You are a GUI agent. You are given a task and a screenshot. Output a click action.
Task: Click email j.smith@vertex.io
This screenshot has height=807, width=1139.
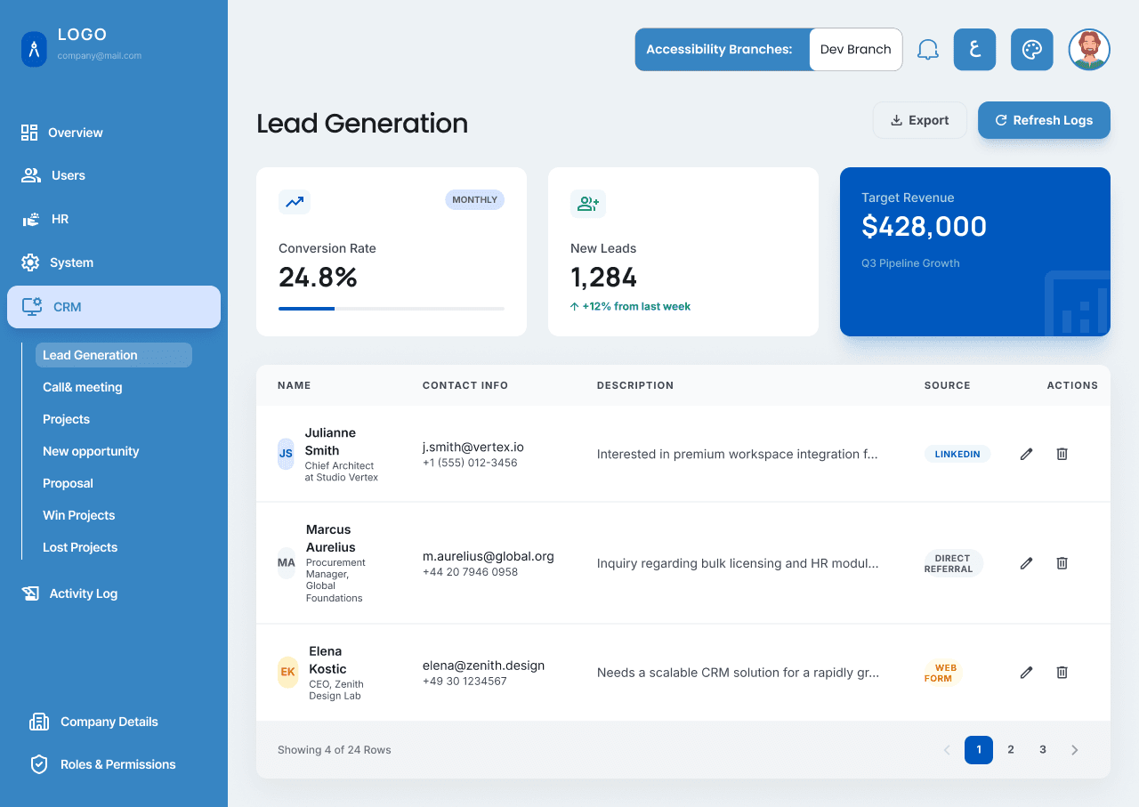473,447
